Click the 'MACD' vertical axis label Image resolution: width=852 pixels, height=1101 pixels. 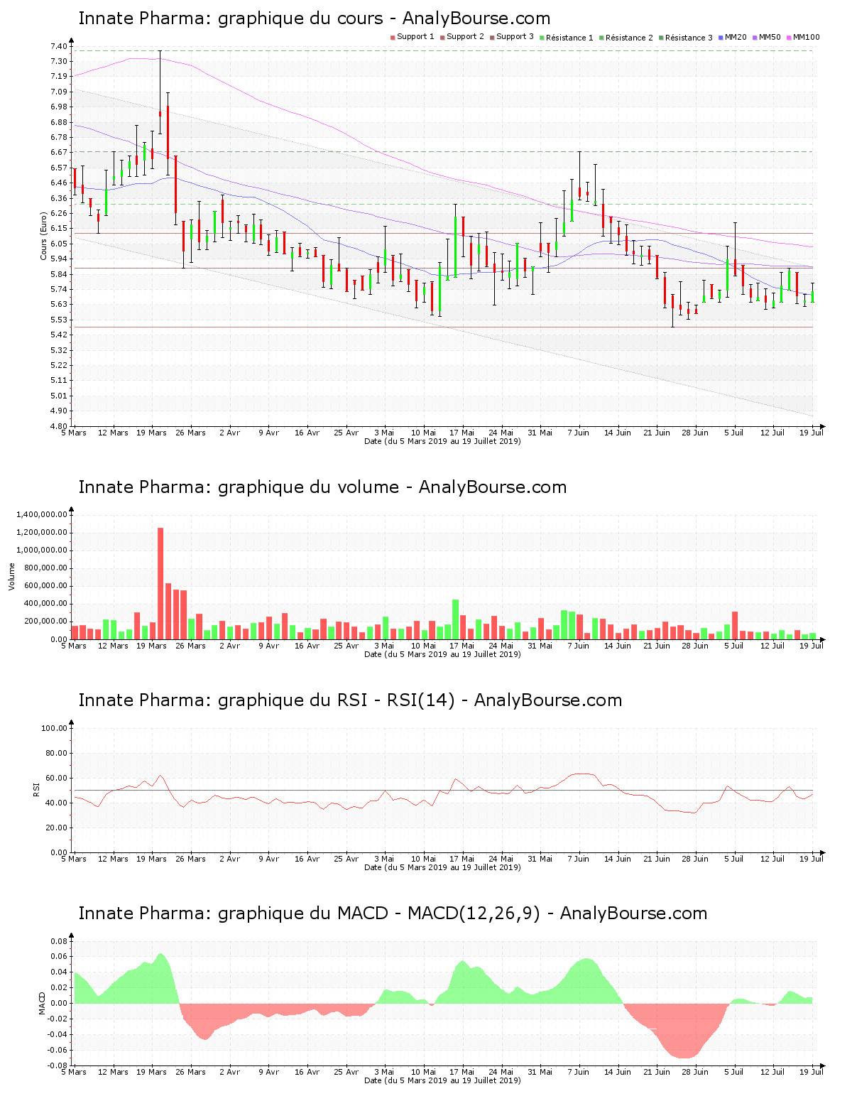pyautogui.click(x=43, y=1002)
